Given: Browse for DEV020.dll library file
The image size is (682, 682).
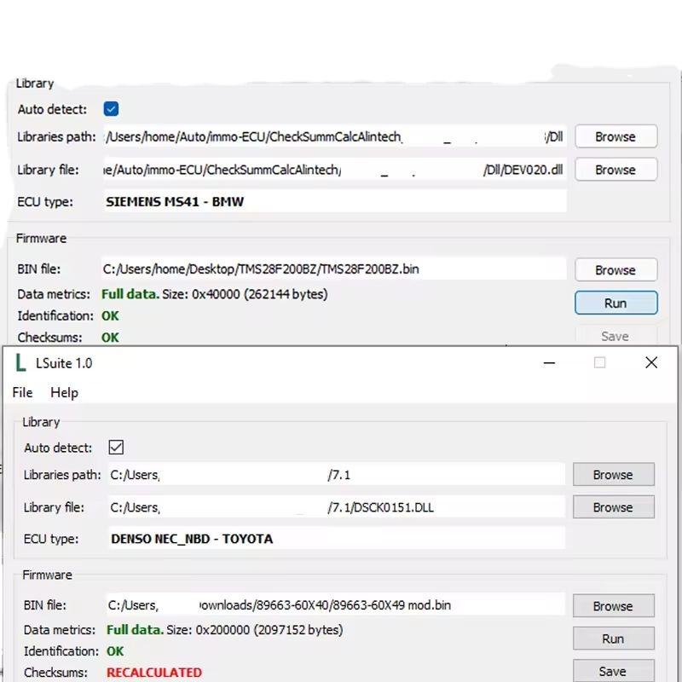Looking at the screenshot, I should pyautogui.click(x=616, y=170).
